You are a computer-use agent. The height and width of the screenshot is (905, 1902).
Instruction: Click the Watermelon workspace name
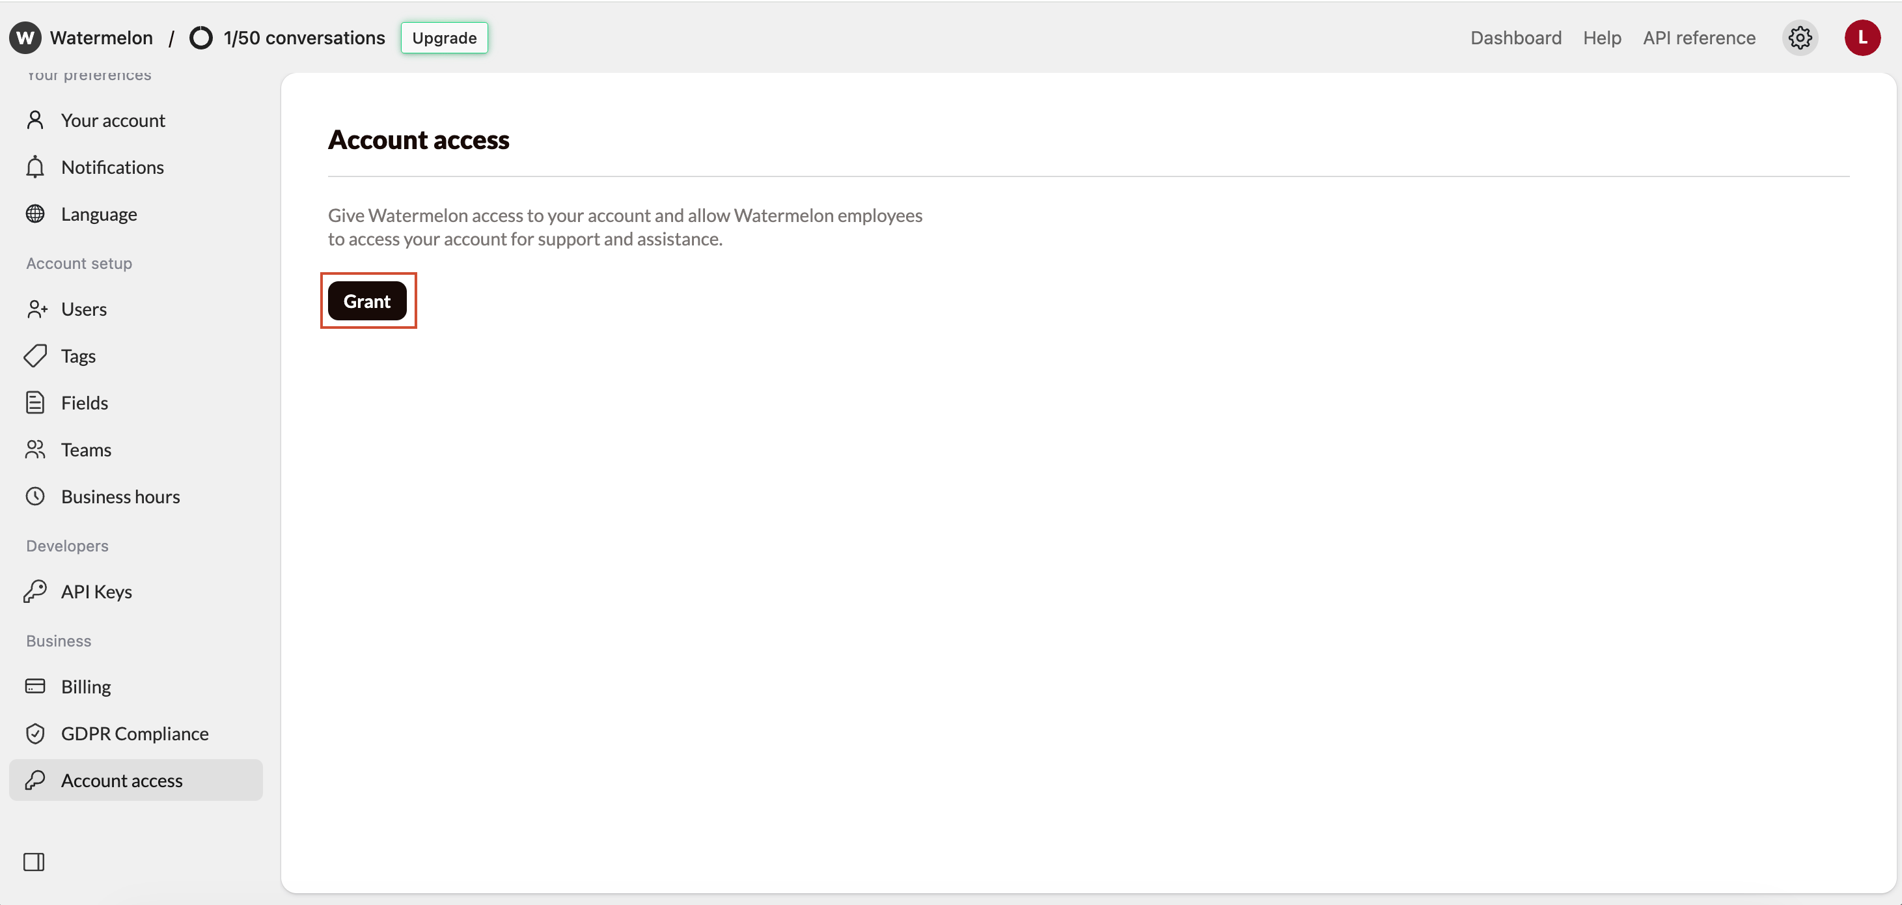[x=101, y=38]
